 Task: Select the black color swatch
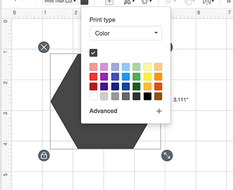tap(147, 96)
